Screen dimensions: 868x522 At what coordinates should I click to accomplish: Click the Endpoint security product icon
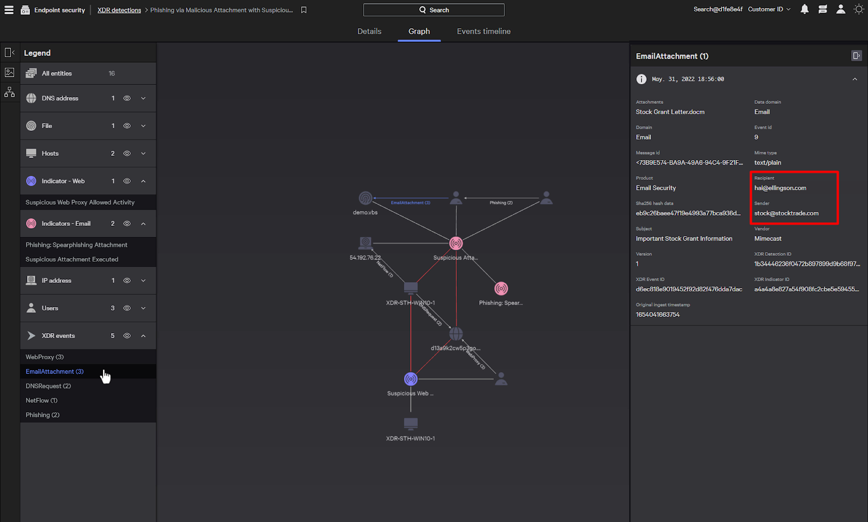coord(25,10)
